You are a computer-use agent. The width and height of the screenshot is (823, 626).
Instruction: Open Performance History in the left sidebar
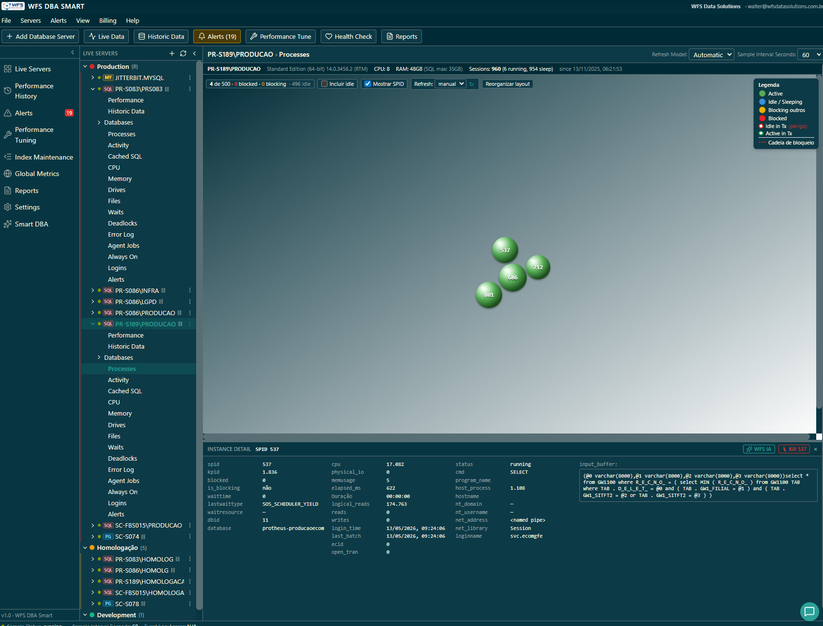34,91
